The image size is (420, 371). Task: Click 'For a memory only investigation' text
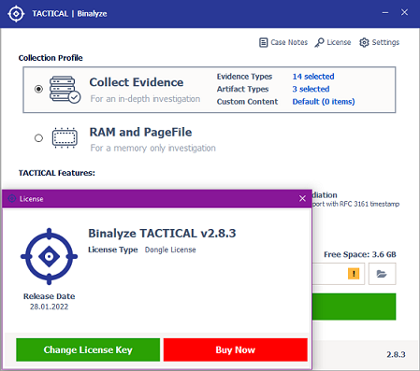click(152, 148)
